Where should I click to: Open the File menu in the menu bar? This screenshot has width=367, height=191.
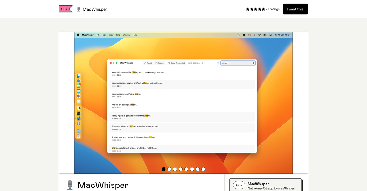98,35
